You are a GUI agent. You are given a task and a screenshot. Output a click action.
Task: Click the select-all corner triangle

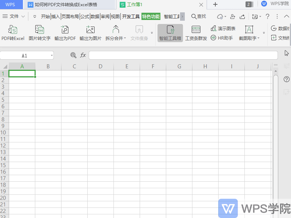tap(5, 66)
